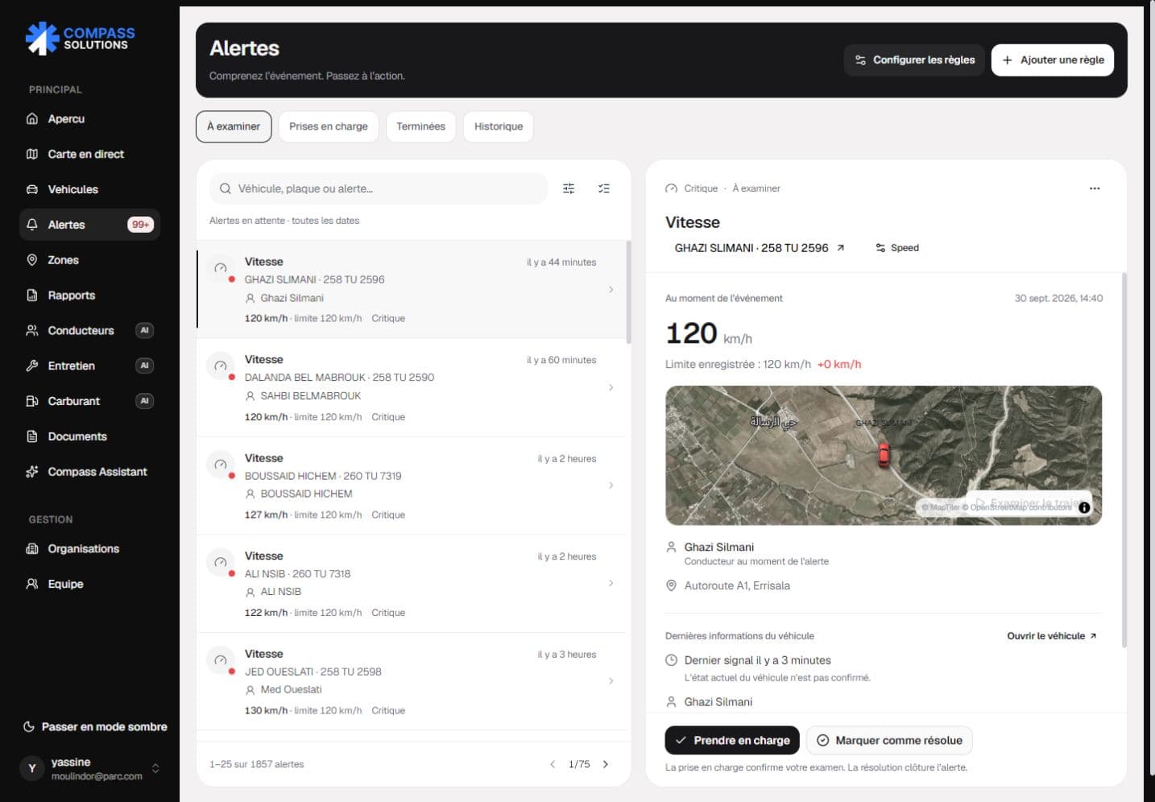The width and height of the screenshot is (1155, 802).
Task: Open Zones page
Action: [89, 260]
